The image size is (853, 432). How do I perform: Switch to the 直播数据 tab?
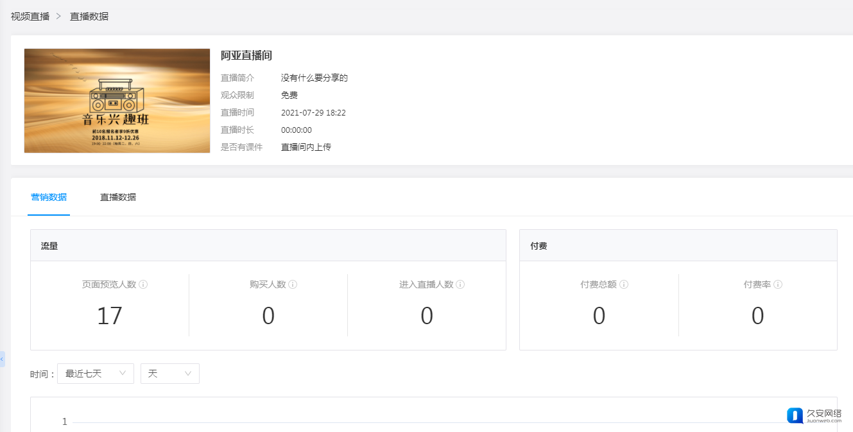tap(118, 197)
